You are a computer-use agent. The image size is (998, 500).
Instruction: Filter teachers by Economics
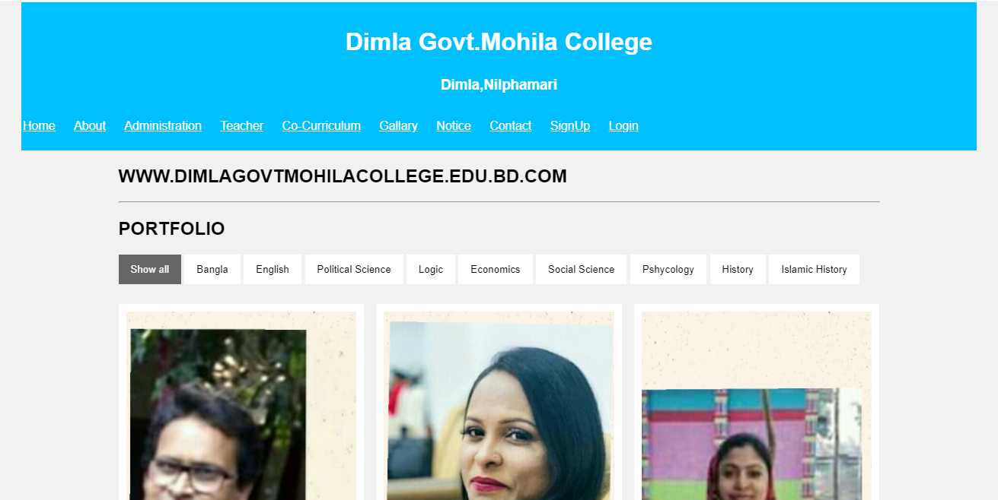tap(496, 269)
